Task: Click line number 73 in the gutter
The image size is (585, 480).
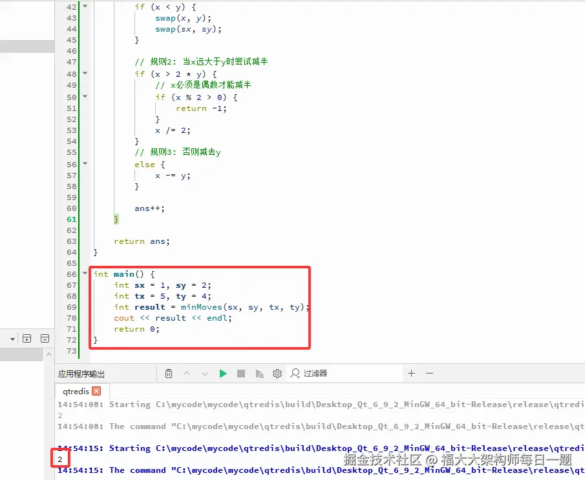Action: 72,351
